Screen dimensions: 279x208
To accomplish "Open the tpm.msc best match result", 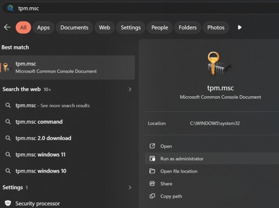I will coord(67,67).
